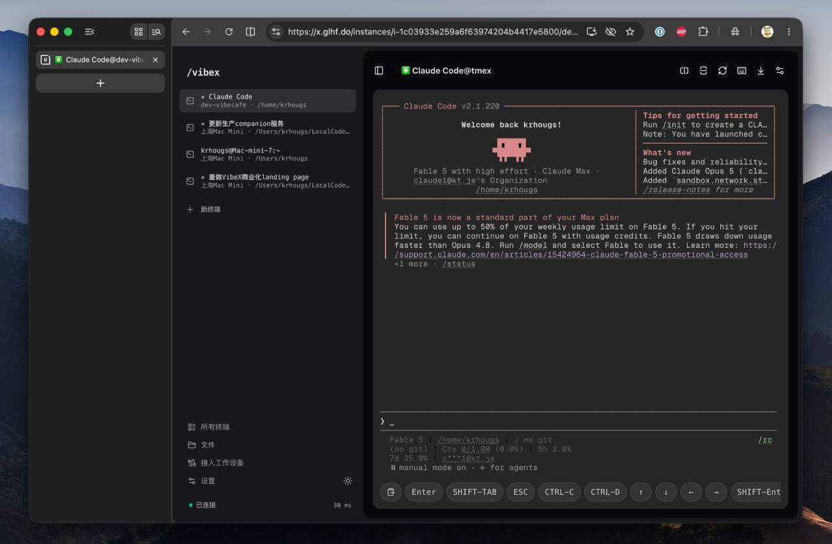The height and width of the screenshot is (544, 832).
Task: Close the Claude Code@dev-vibe browser tab
Action: coord(155,60)
